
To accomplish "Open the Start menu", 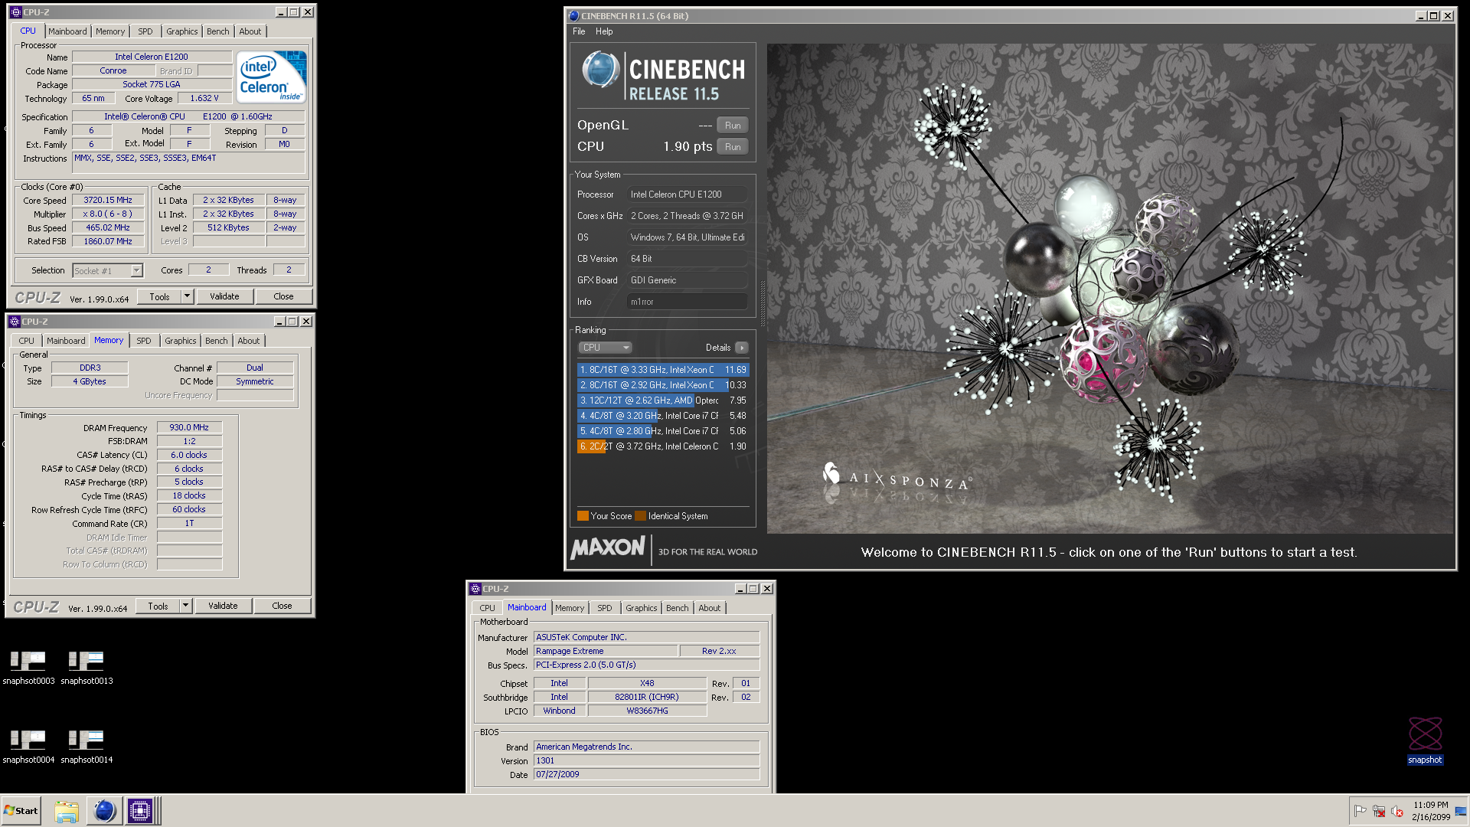I will [x=21, y=811].
